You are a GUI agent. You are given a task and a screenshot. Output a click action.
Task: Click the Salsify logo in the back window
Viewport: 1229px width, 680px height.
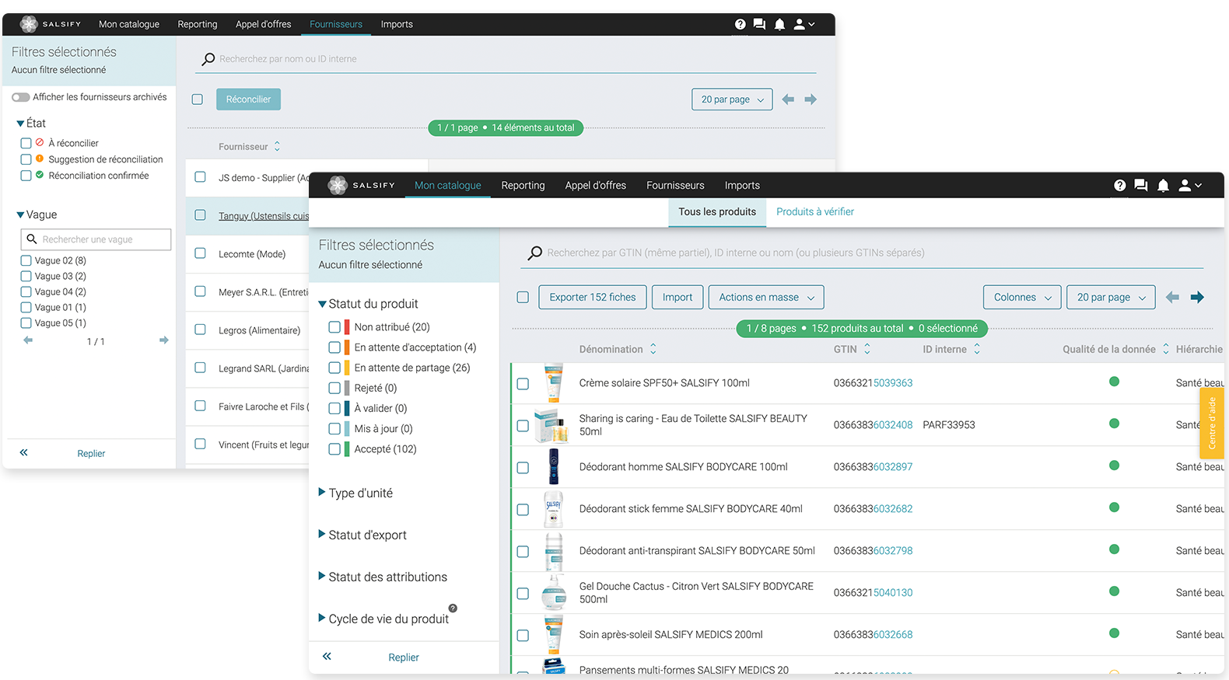(x=51, y=24)
